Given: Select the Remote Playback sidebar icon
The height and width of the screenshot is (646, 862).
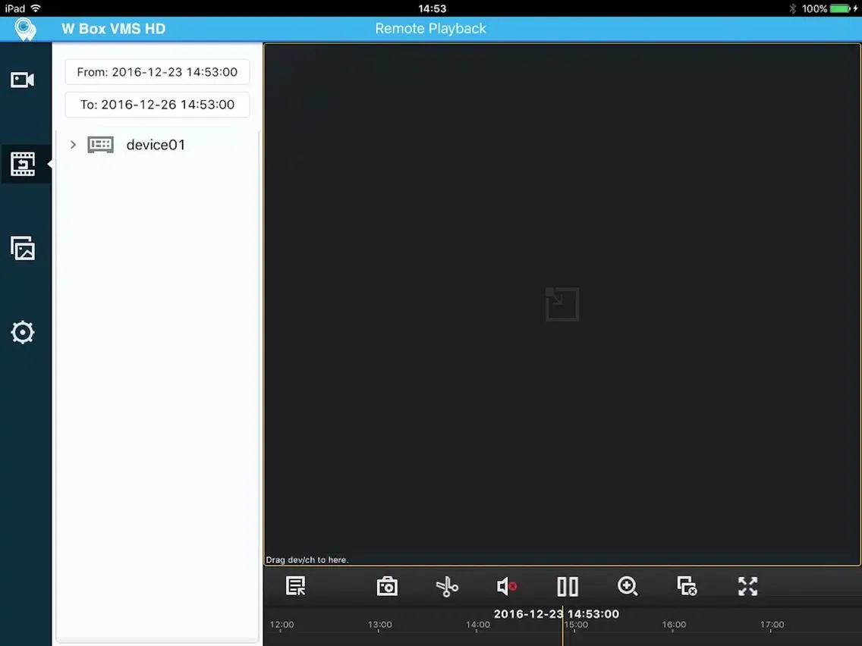Looking at the screenshot, I should [x=23, y=164].
